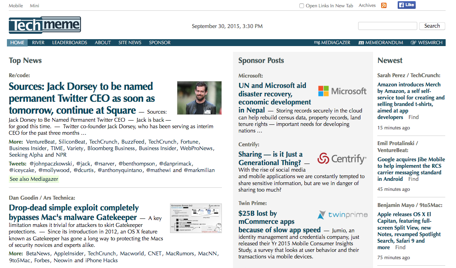Switch to the River tab
The height and width of the screenshot is (268, 456).
tap(38, 43)
